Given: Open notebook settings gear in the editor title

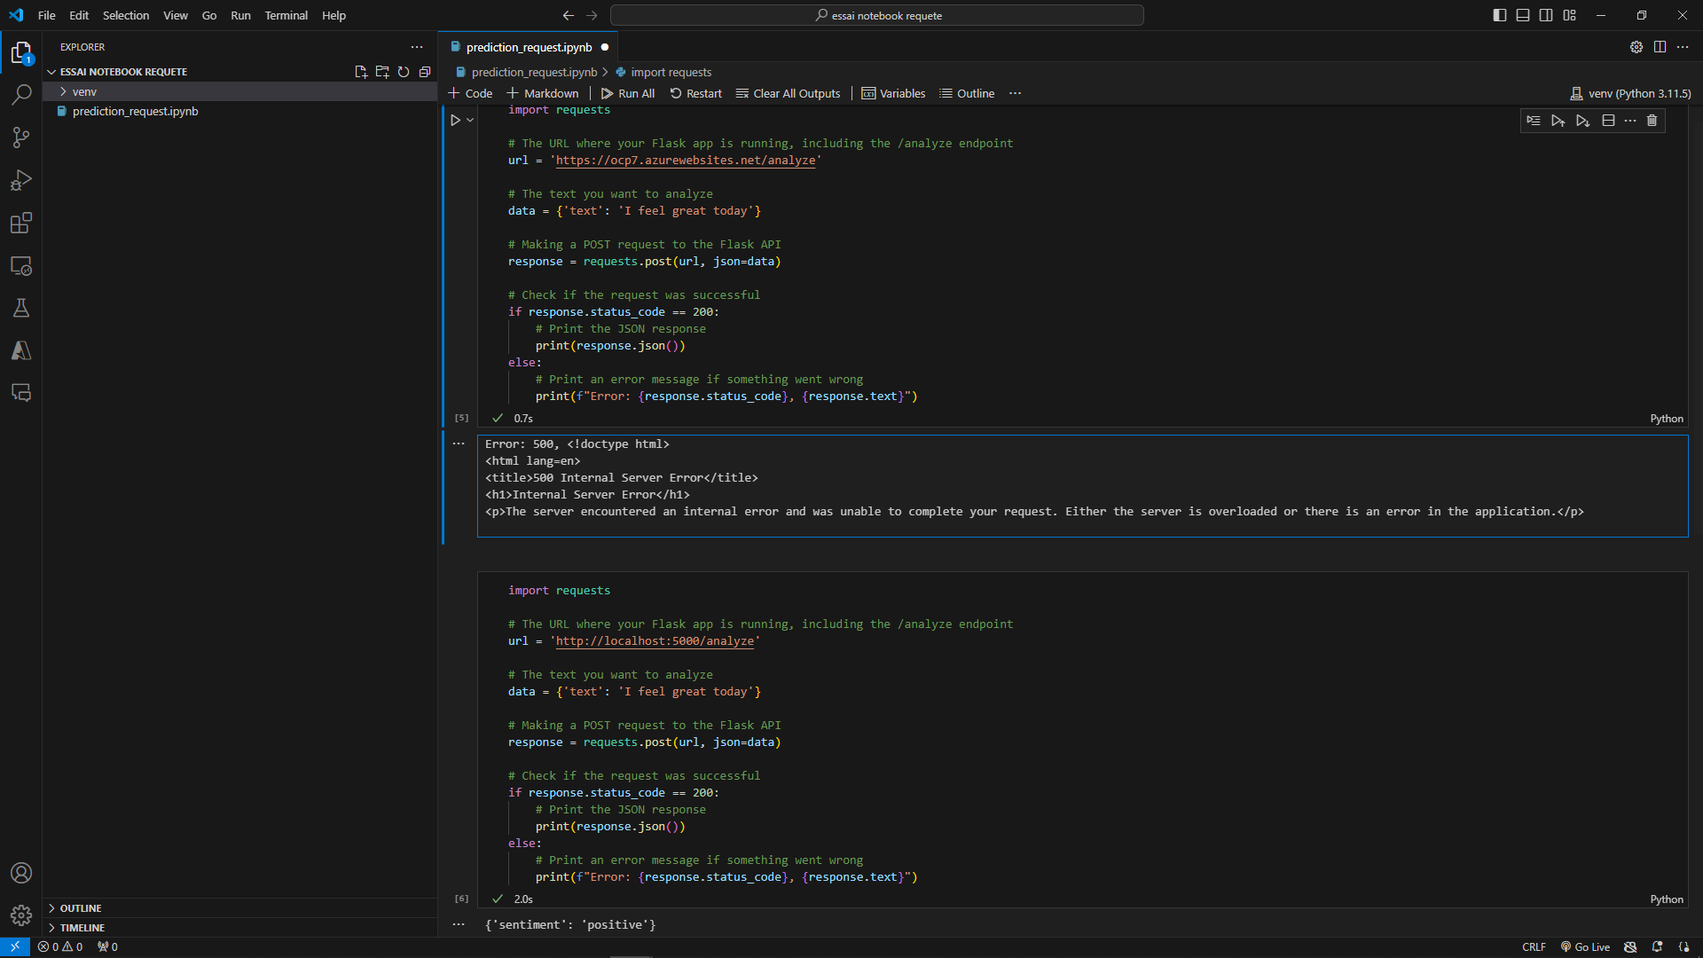Looking at the screenshot, I should pyautogui.click(x=1636, y=47).
